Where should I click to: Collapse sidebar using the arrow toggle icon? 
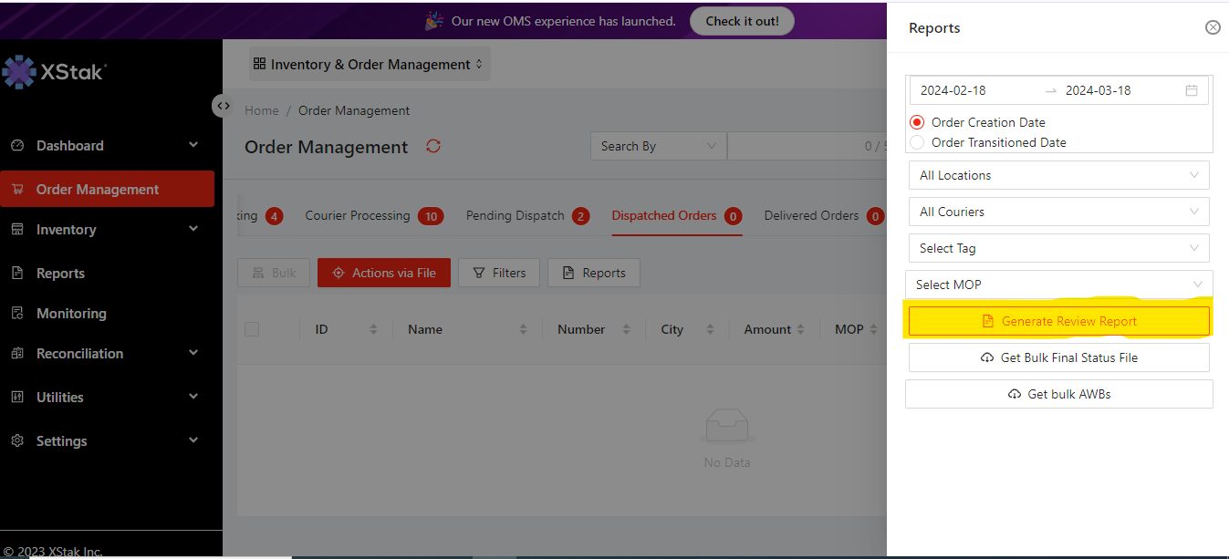point(223,106)
